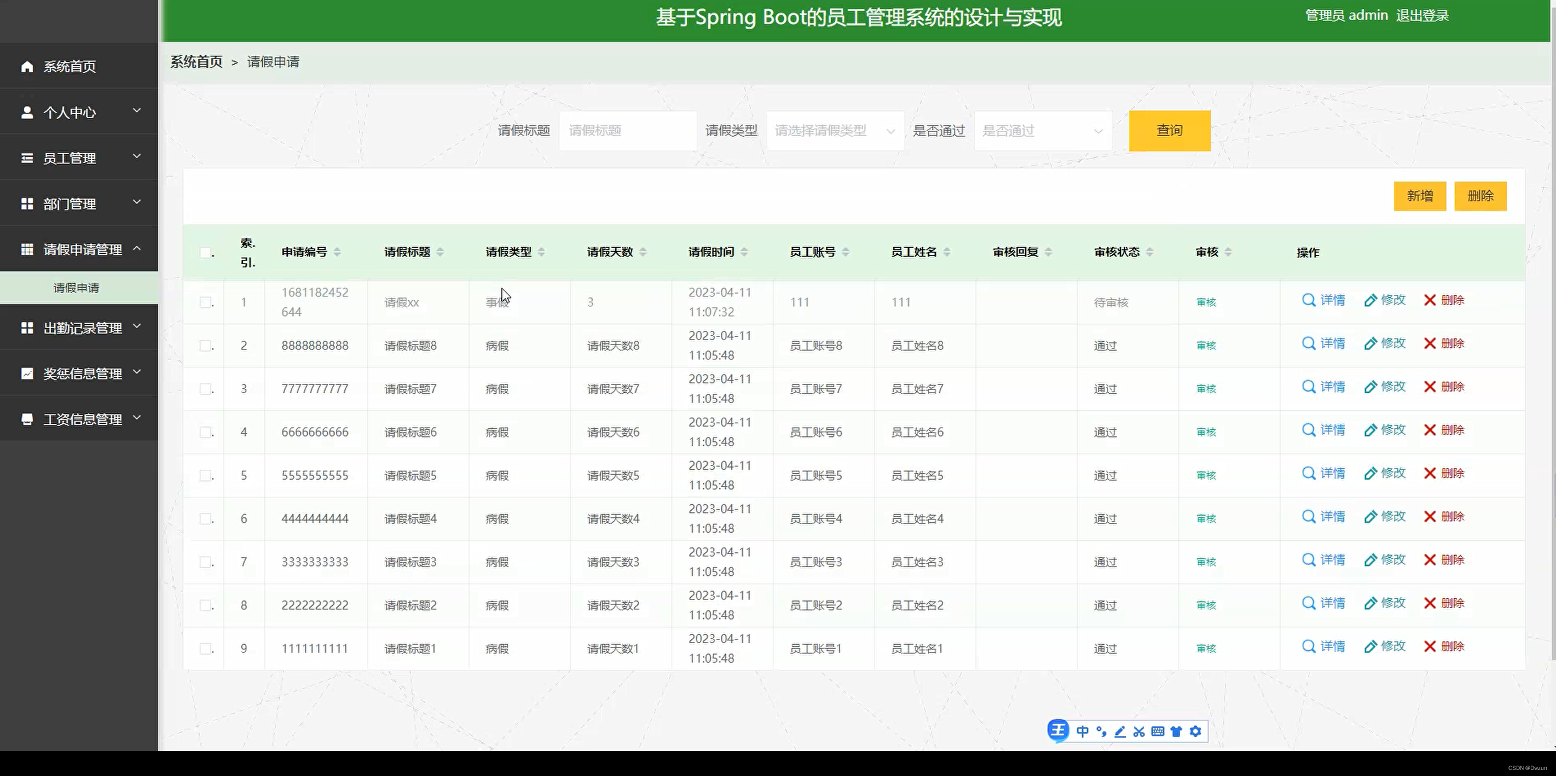This screenshot has width=1556, height=776.
Task: Click the home icon beside 系统首页
Action: [x=27, y=66]
